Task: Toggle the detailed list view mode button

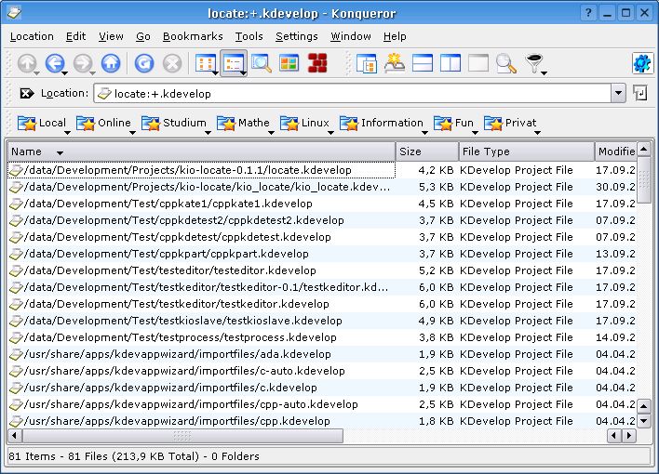Action: pos(233,63)
